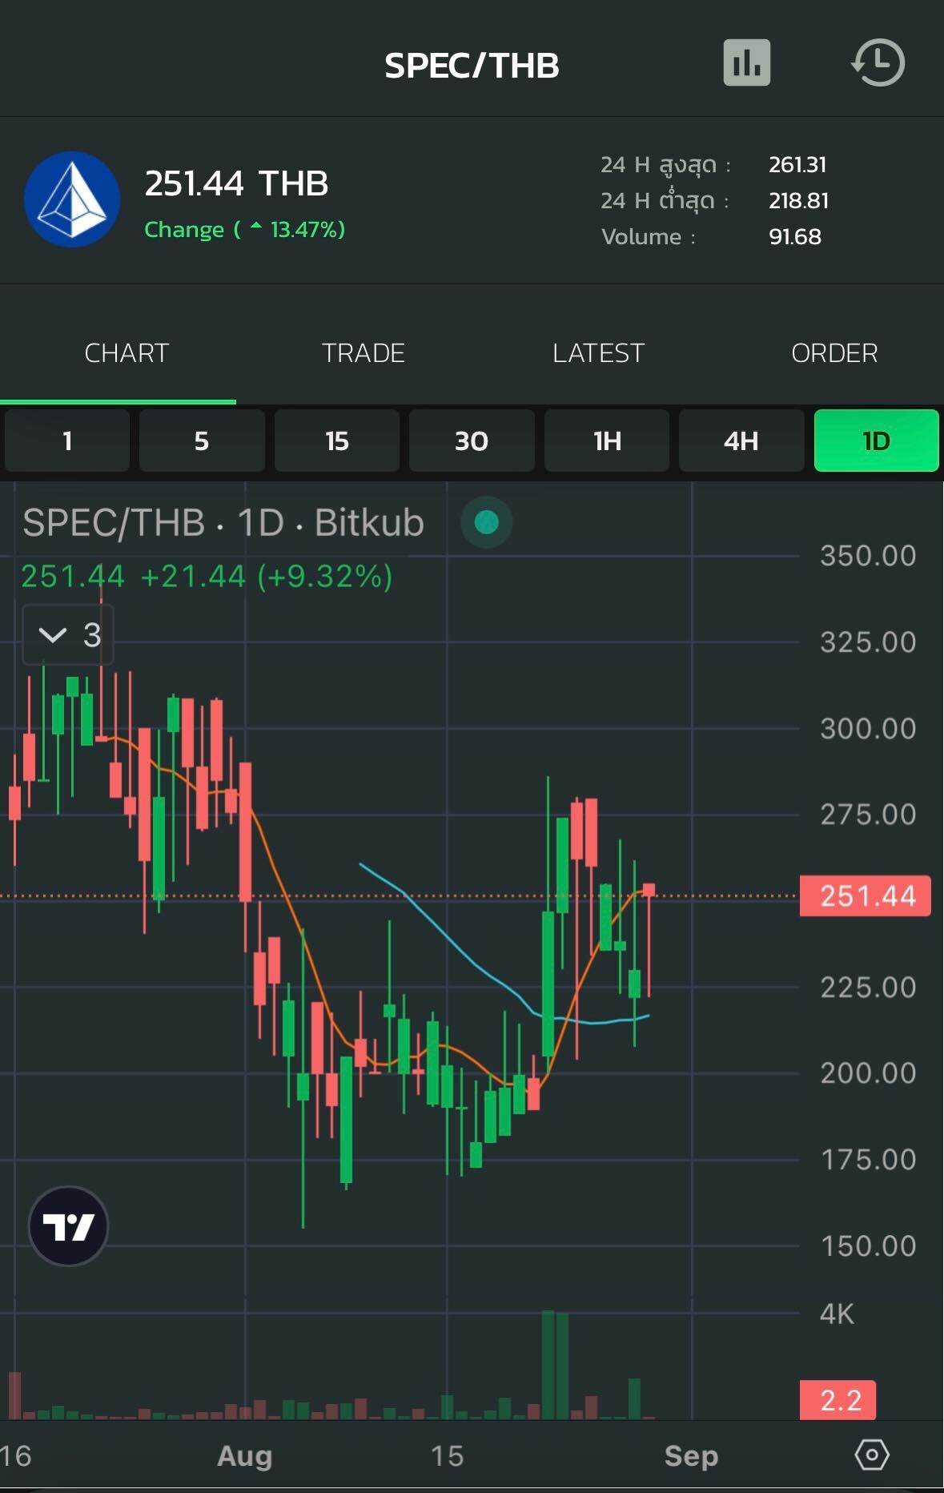Click the 24 H low value 218.81
944x1493 pixels.
coord(798,200)
